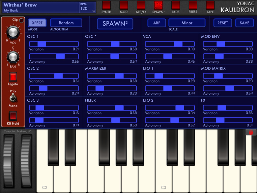Open the BPM dropdown arrow

pos(94,11)
